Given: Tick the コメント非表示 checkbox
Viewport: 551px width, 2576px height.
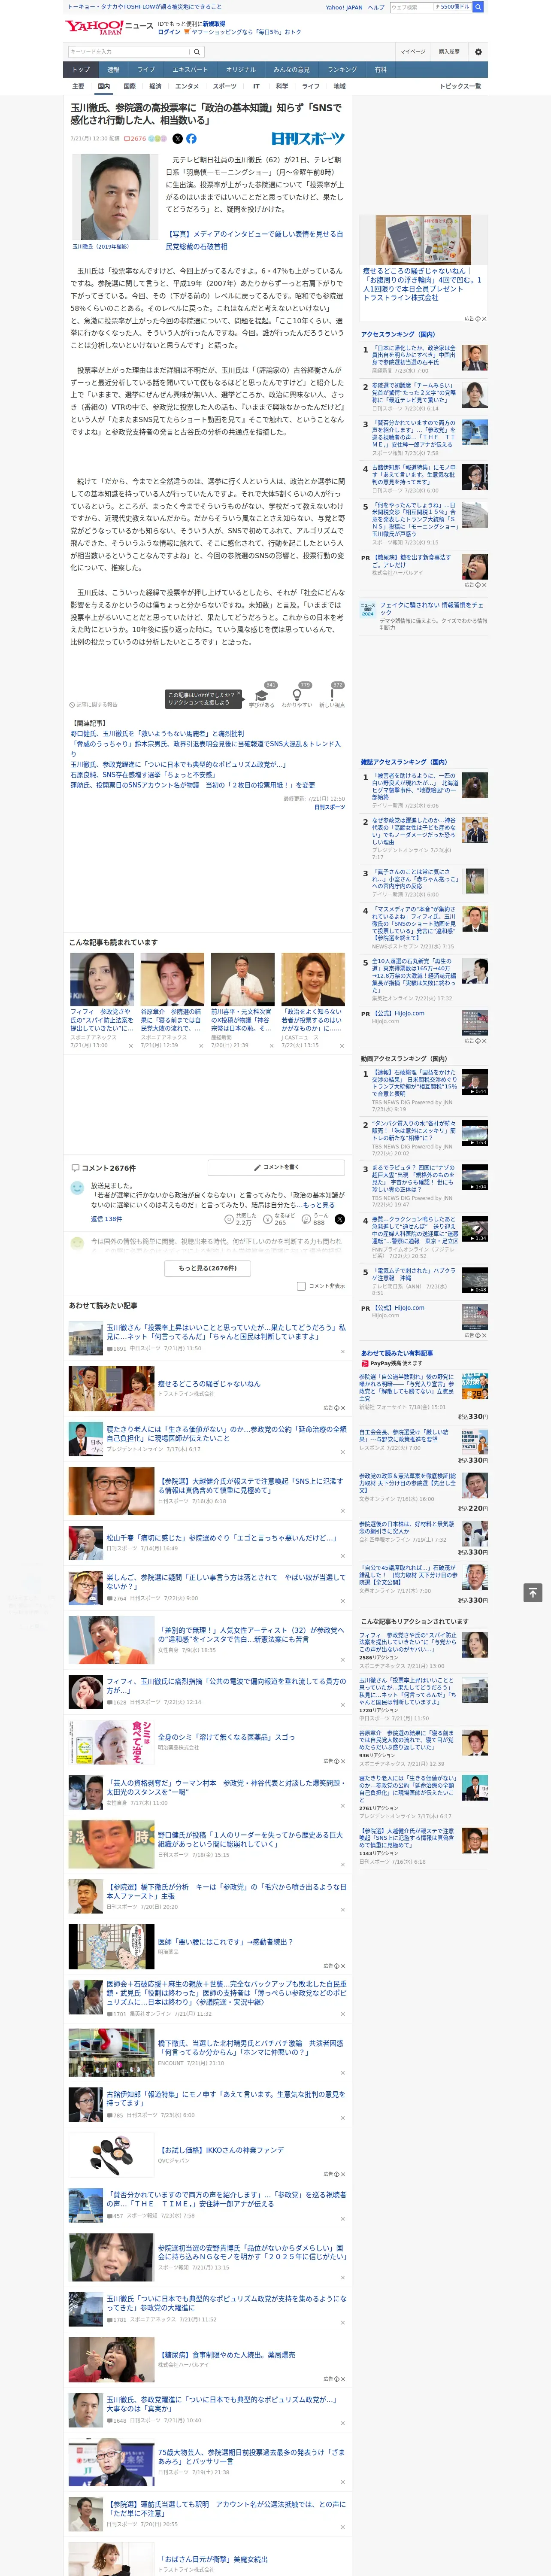Looking at the screenshot, I should tap(301, 1286).
